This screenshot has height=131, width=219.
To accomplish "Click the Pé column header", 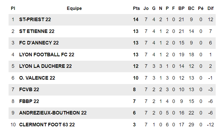I will pyautogui.click(x=201, y=9).
